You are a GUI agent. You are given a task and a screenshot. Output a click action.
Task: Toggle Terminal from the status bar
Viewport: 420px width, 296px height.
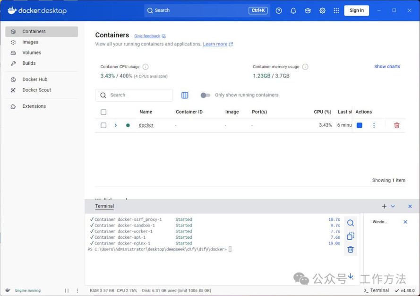tap(377, 290)
